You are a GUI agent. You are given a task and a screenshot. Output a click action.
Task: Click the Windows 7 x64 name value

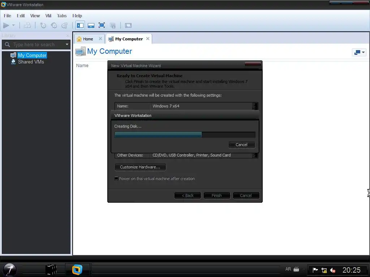tap(166, 106)
